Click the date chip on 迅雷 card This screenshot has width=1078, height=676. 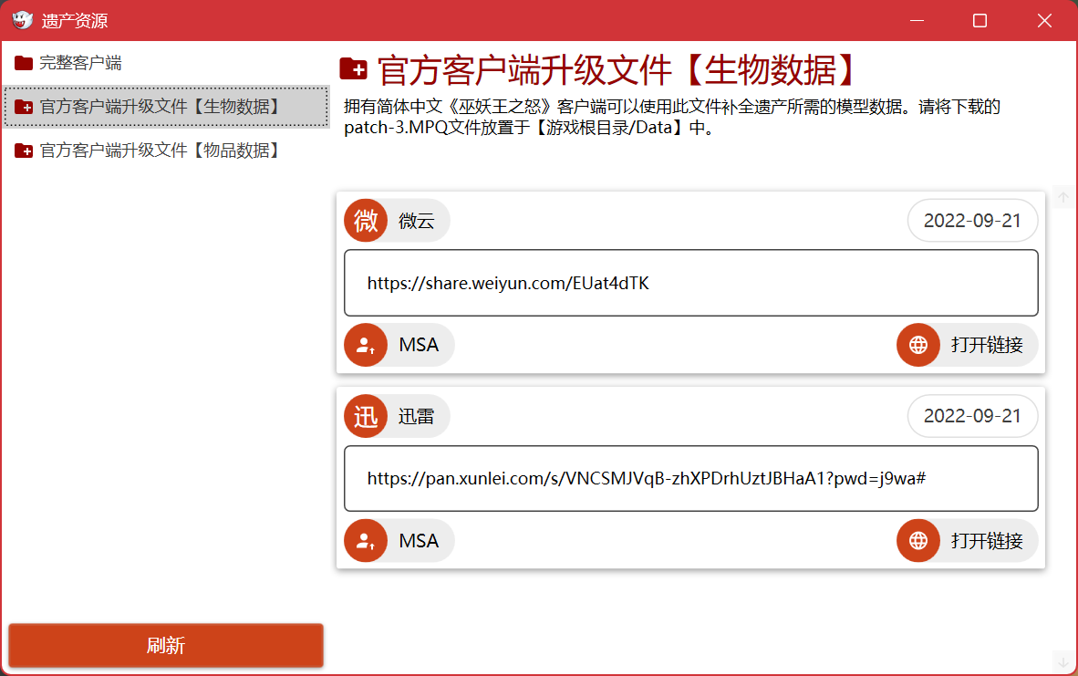(x=972, y=416)
